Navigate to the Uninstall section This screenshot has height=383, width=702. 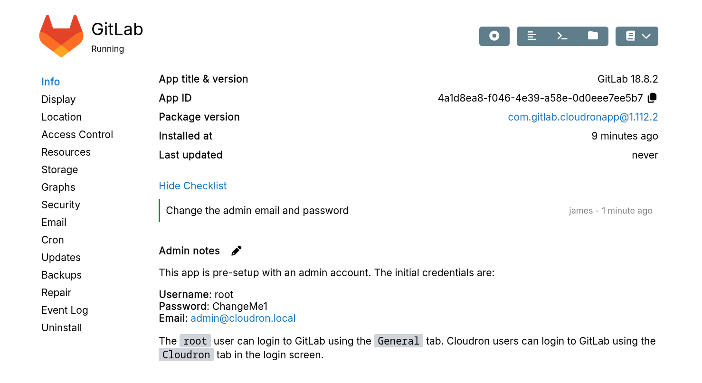[62, 327]
